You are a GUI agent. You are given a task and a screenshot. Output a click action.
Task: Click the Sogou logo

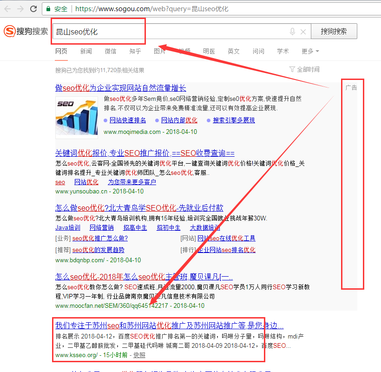point(26,32)
